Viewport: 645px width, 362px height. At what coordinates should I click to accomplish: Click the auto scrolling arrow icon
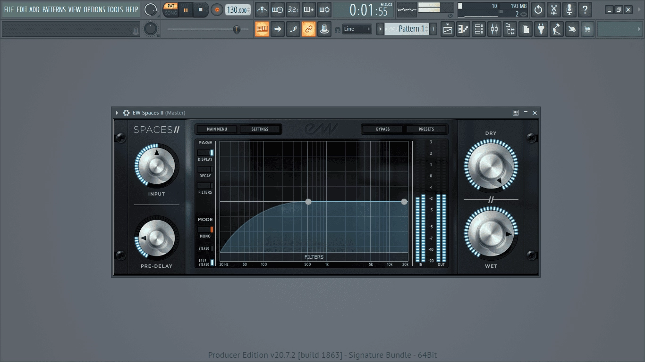point(278,29)
